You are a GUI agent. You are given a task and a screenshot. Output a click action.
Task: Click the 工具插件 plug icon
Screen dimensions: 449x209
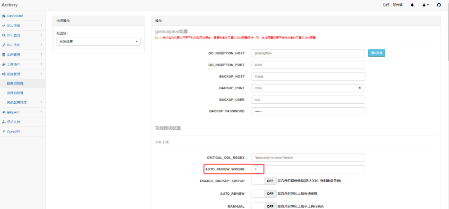tap(4, 65)
